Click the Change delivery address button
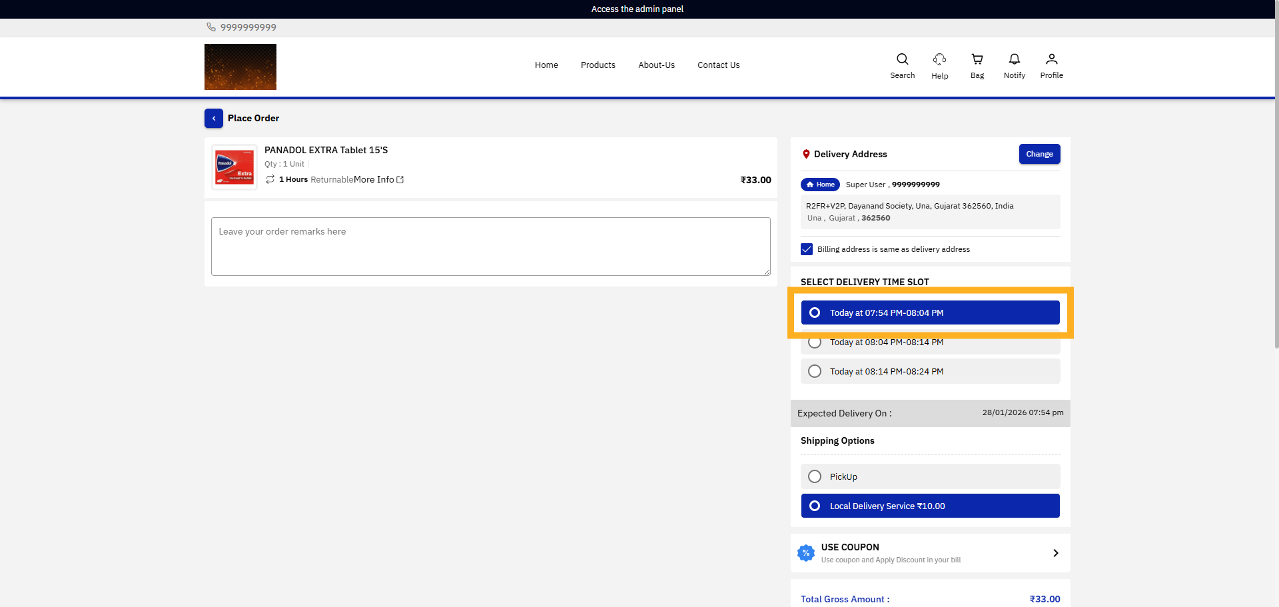The height and width of the screenshot is (607, 1279). [x=1039, y=154]
